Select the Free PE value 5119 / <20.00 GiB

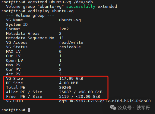(x=80, y=97)
